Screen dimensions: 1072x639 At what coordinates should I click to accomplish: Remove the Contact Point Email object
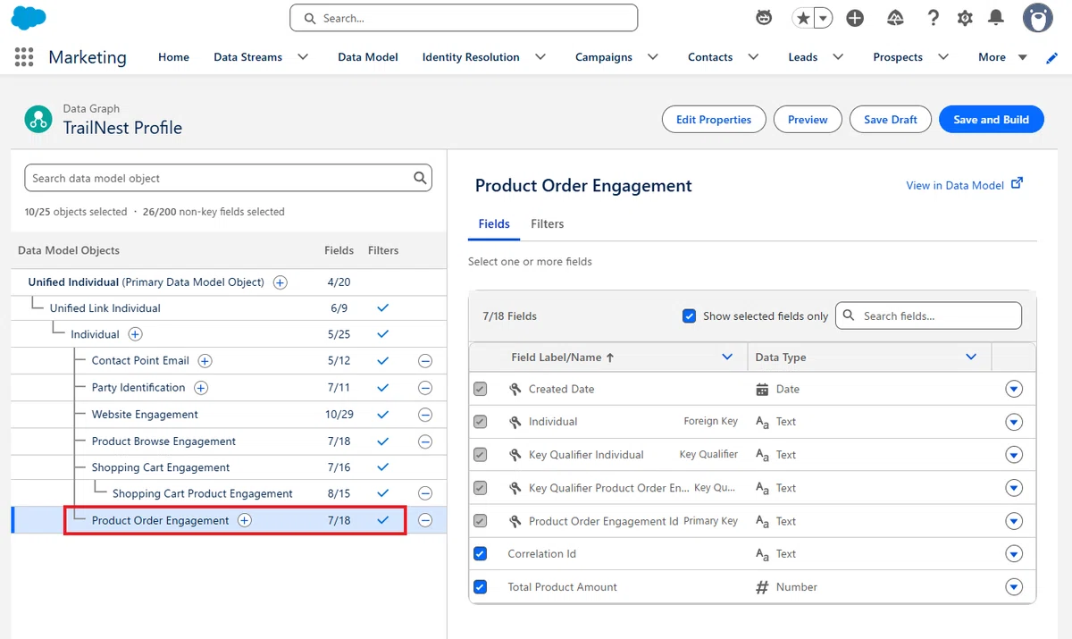[425, 361]
